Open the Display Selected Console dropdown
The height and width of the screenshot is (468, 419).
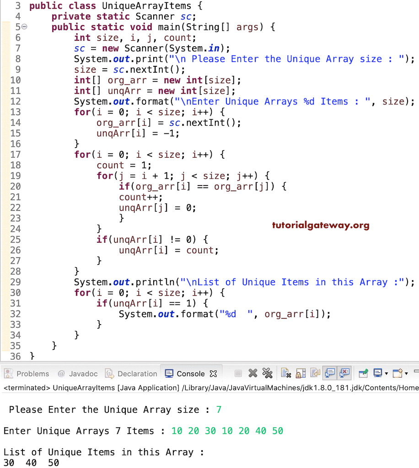[x=387, y=373]
